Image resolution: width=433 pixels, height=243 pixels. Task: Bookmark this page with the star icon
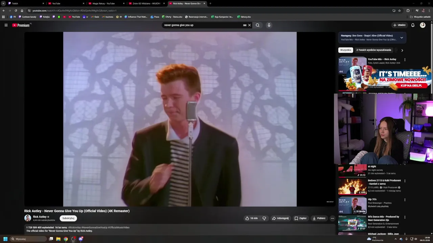(400, 10)
